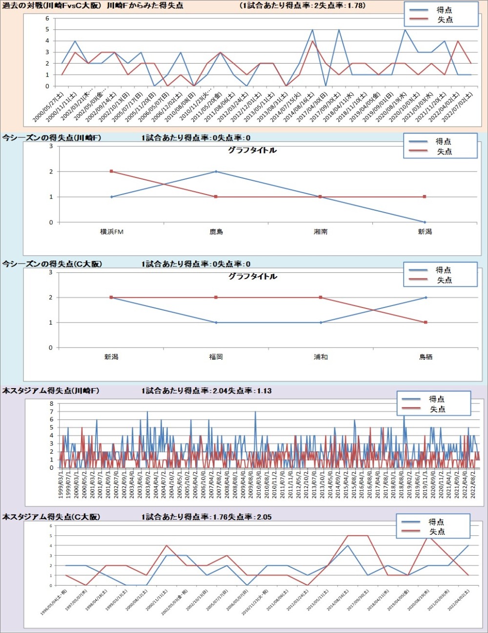Image resolution: width=488 pixels, height=633 pixels.
Task: Select the heading 今シーズンの得失点(C大阪)
Action: [52, 264]
